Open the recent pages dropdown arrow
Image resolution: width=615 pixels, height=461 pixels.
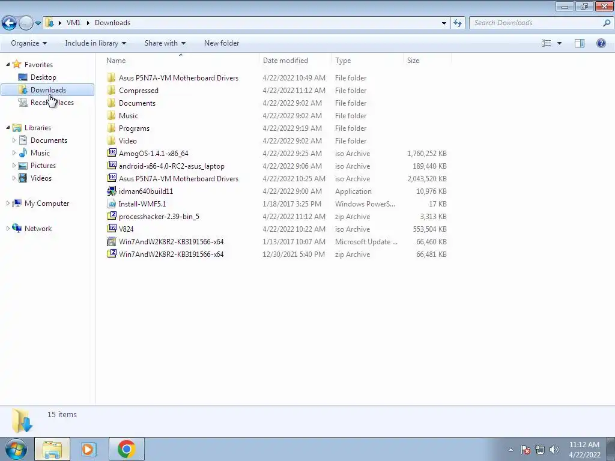pyautogui.click(x=38, y=23)
